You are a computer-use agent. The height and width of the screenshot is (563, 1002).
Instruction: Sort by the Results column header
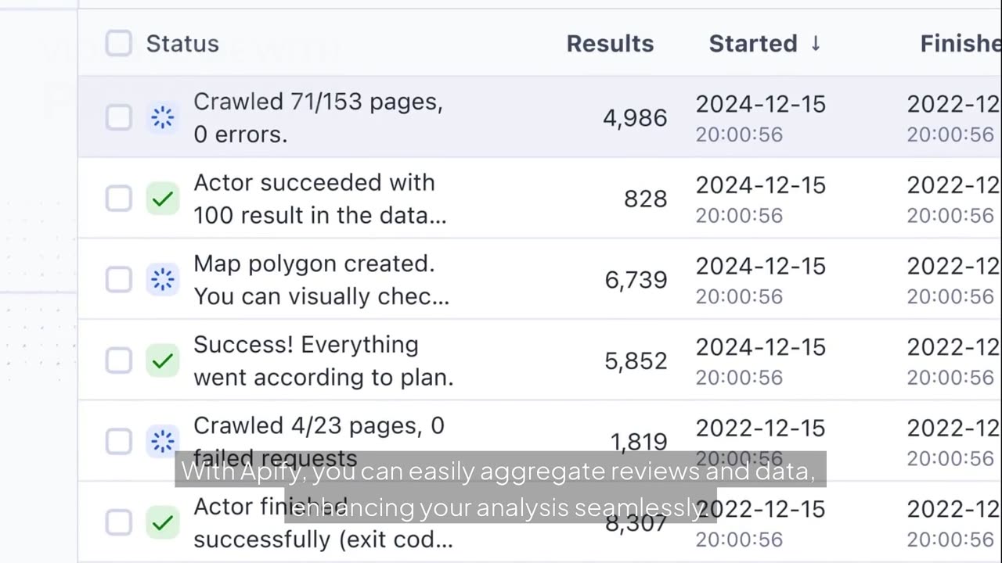coord(610,44)
